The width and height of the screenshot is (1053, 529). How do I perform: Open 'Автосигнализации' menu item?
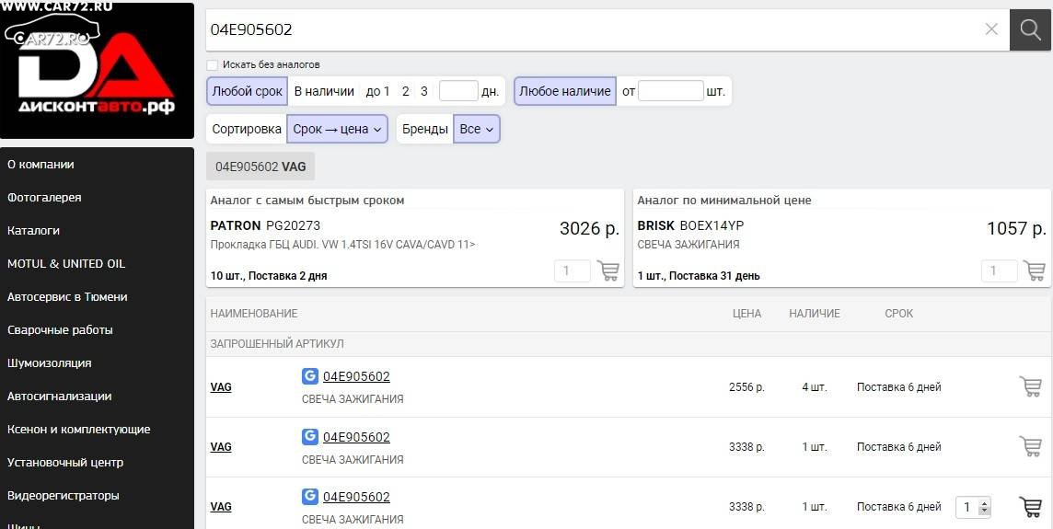[59, 397]
